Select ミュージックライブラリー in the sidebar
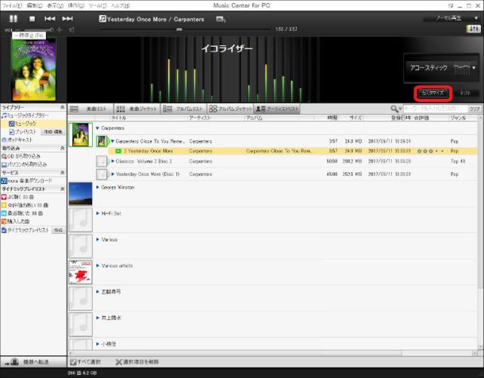484x378 pixels. [x=26, y=115]
